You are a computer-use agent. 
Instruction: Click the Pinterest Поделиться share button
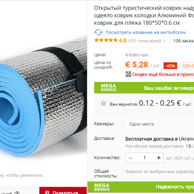tap(63, 191)
